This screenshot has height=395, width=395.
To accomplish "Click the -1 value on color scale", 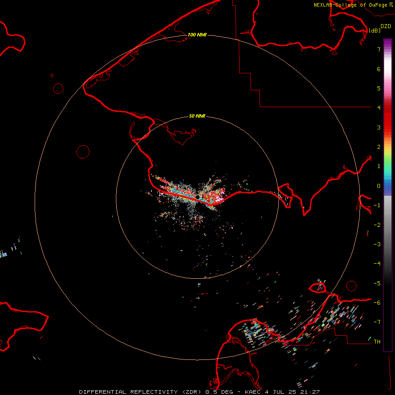I will click(x=377, y=205).
